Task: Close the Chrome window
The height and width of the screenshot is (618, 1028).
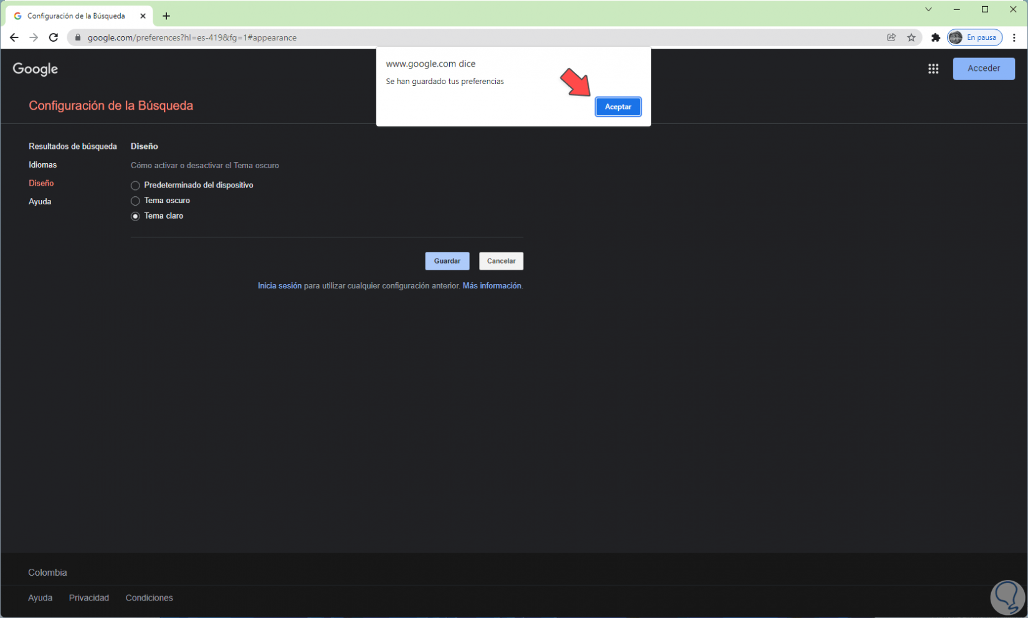Action: (x=1013, y=9)
